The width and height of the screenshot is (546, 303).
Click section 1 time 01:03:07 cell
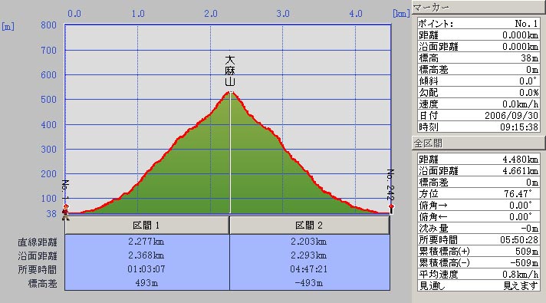pos(146,269)
